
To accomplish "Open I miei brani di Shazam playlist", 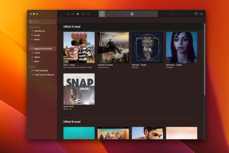I will 42,75.
